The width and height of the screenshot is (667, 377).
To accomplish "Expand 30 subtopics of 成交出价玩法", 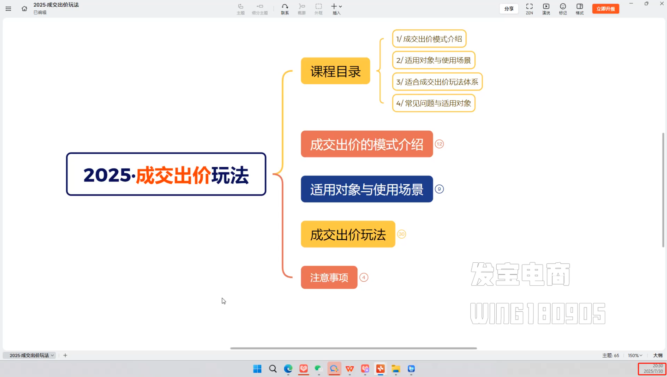I will tap(401, 234).
